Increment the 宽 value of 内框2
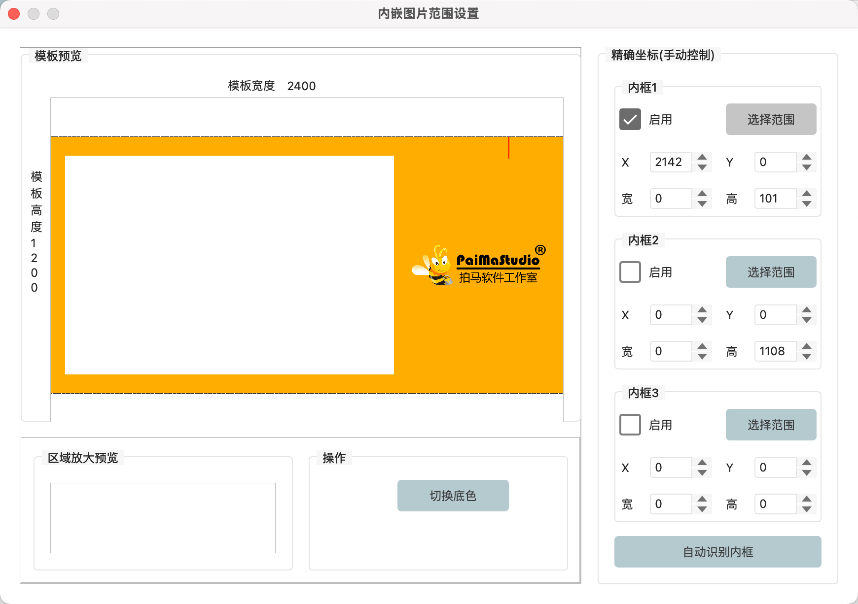 click(702, 347)
